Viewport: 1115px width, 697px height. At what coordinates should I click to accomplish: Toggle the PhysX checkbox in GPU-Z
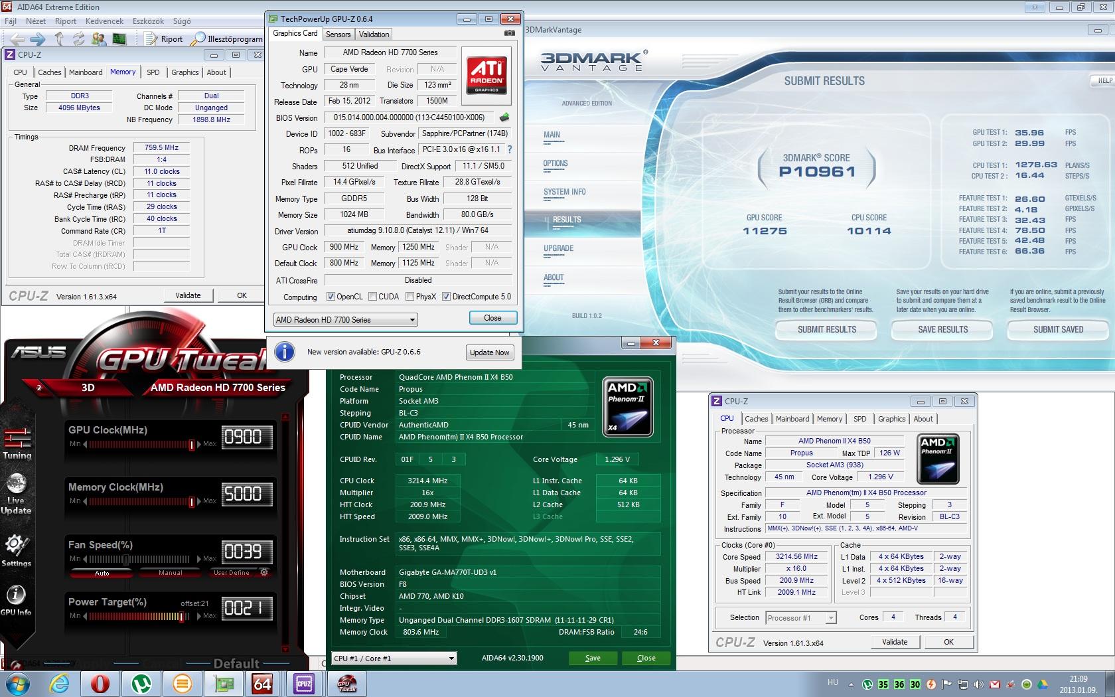409,297
